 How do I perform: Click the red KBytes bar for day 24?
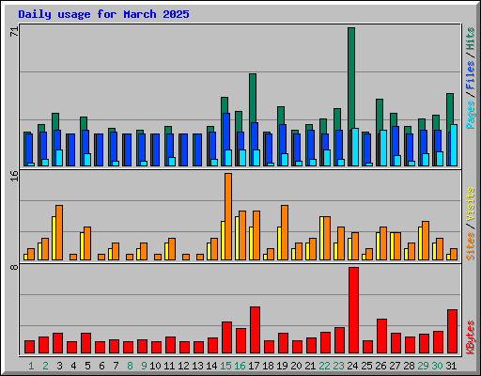[353, 310]
